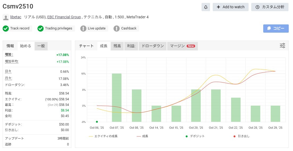Open the マージン tab marked New
Image resolution: width=293 pixels, height=151 pixels.
click(x=182, y=46)
